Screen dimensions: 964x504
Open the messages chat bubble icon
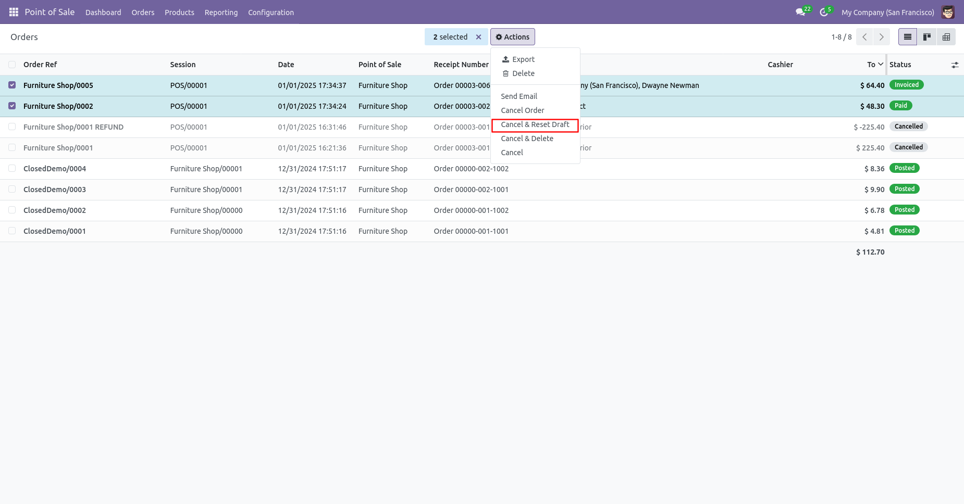[x=800, y=12]
